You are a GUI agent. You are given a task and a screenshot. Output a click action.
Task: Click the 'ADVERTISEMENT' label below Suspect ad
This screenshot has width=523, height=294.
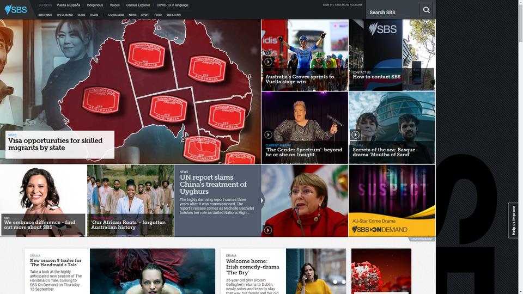click(x=422, y=239)
